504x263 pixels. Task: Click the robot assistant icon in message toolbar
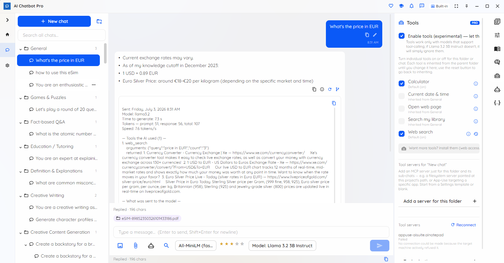tap(151, 246)
